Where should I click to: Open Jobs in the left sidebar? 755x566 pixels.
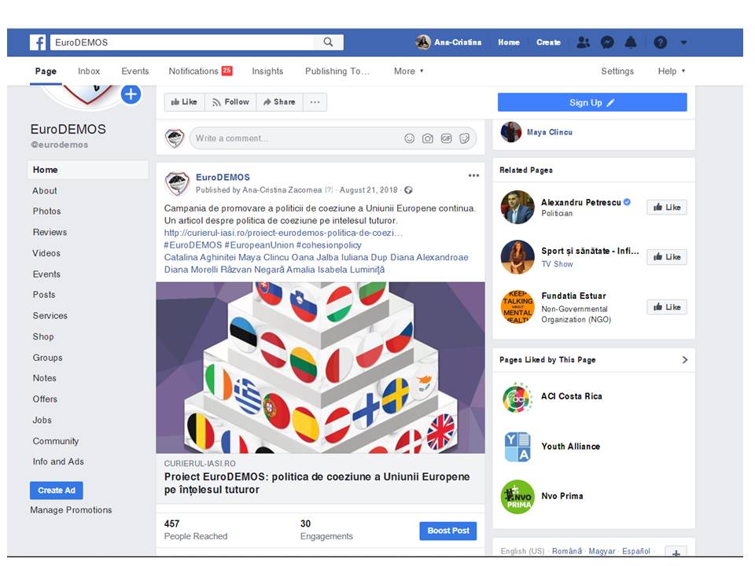click(42, 420)
